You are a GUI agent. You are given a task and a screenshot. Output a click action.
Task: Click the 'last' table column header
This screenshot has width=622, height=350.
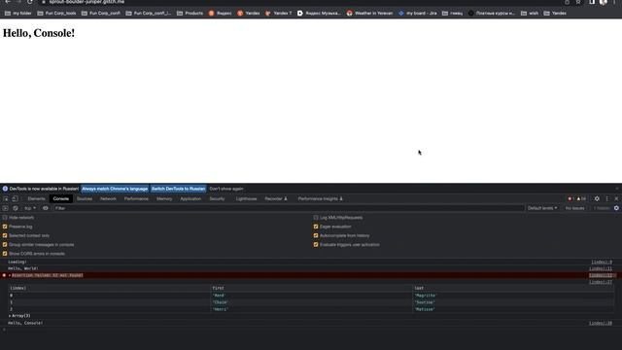[x=513, y=288]
